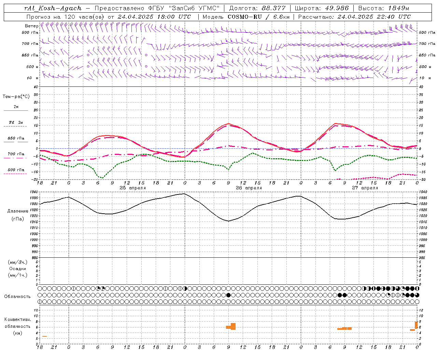The height and width of the screenshot is (350, 437).
Task: Click the 'Облачность' cloud cover label
Action: point(17,296)
